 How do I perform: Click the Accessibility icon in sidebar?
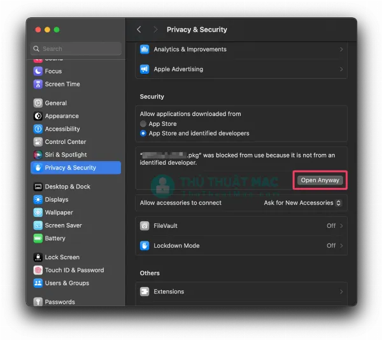tap(38, 129)
